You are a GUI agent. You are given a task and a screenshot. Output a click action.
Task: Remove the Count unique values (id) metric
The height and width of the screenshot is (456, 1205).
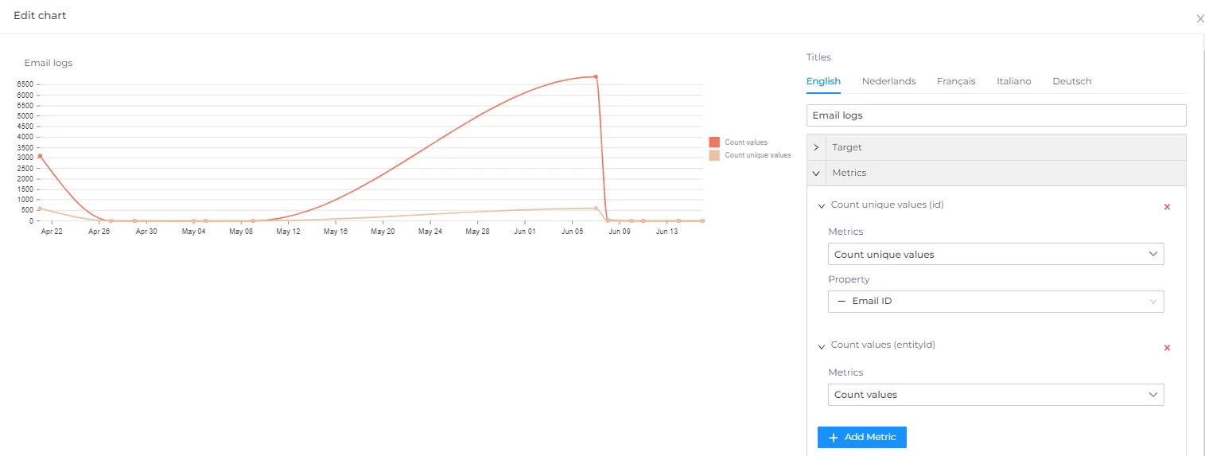click(x=1167, y=207)
